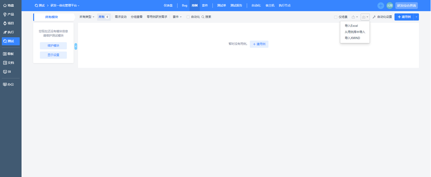Toggle the import dropdown icon
Image resolution: width=431 pixels, height=177 pixels.
(x=365, y=17)
